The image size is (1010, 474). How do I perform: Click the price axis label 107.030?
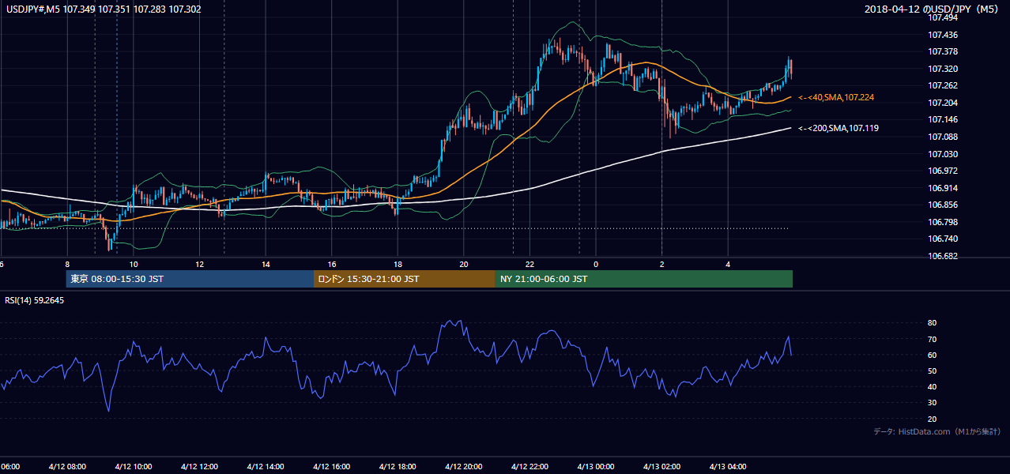pos(942,154)
